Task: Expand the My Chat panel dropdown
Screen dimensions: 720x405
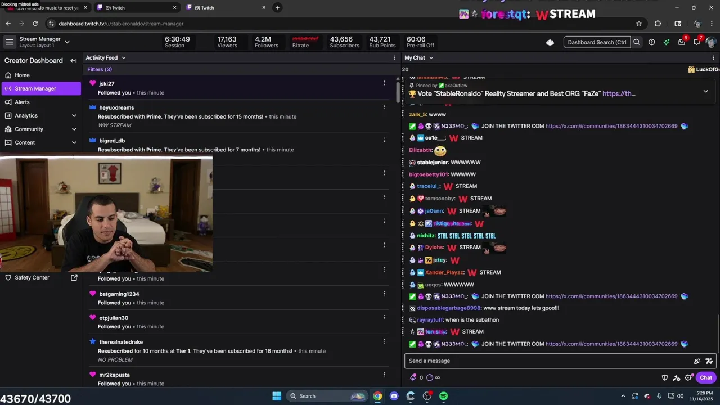Action: point(431,57)
